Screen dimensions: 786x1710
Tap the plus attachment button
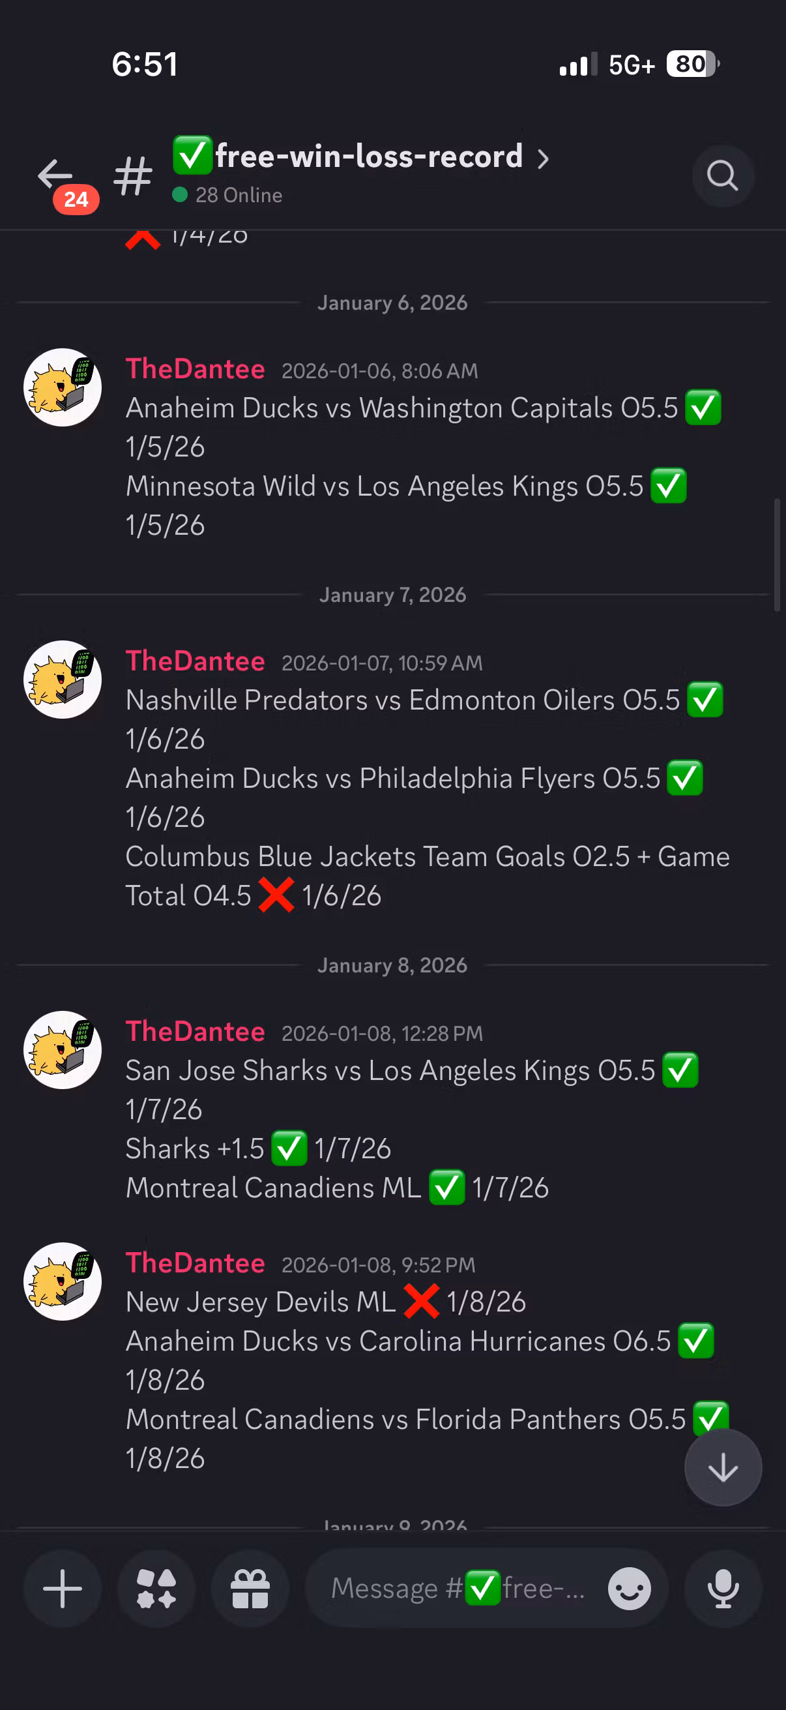point(63,1589)
